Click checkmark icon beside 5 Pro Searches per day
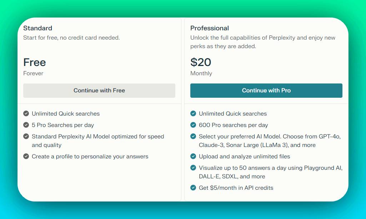Viewport: 366px width, 219px height. (x=26, y=125)
